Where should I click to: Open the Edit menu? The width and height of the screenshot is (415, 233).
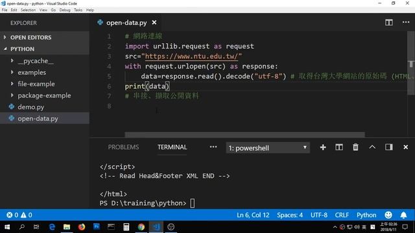click(x=14, y=10)
